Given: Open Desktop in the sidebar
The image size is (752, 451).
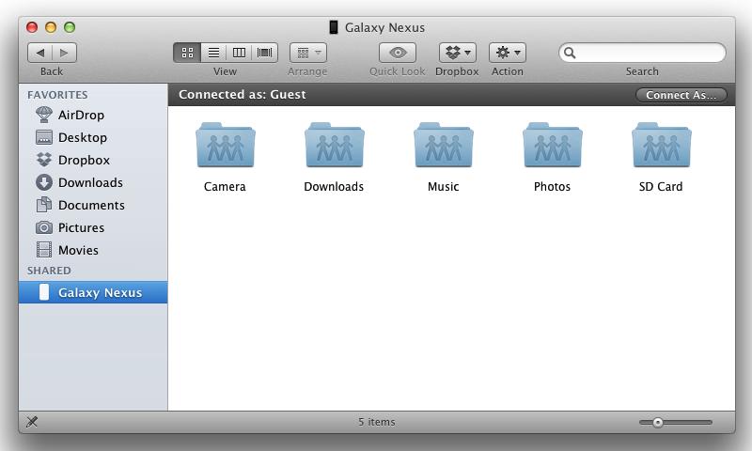Looking at the screenshot, I should pyautogui.click(x=93, y=137).
